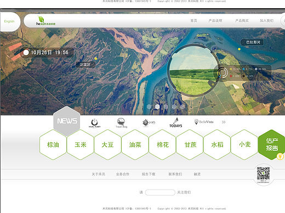Click the yellow ¥ coin badge
This screenshot has width=285, height=213.
[x=280, y=156]
